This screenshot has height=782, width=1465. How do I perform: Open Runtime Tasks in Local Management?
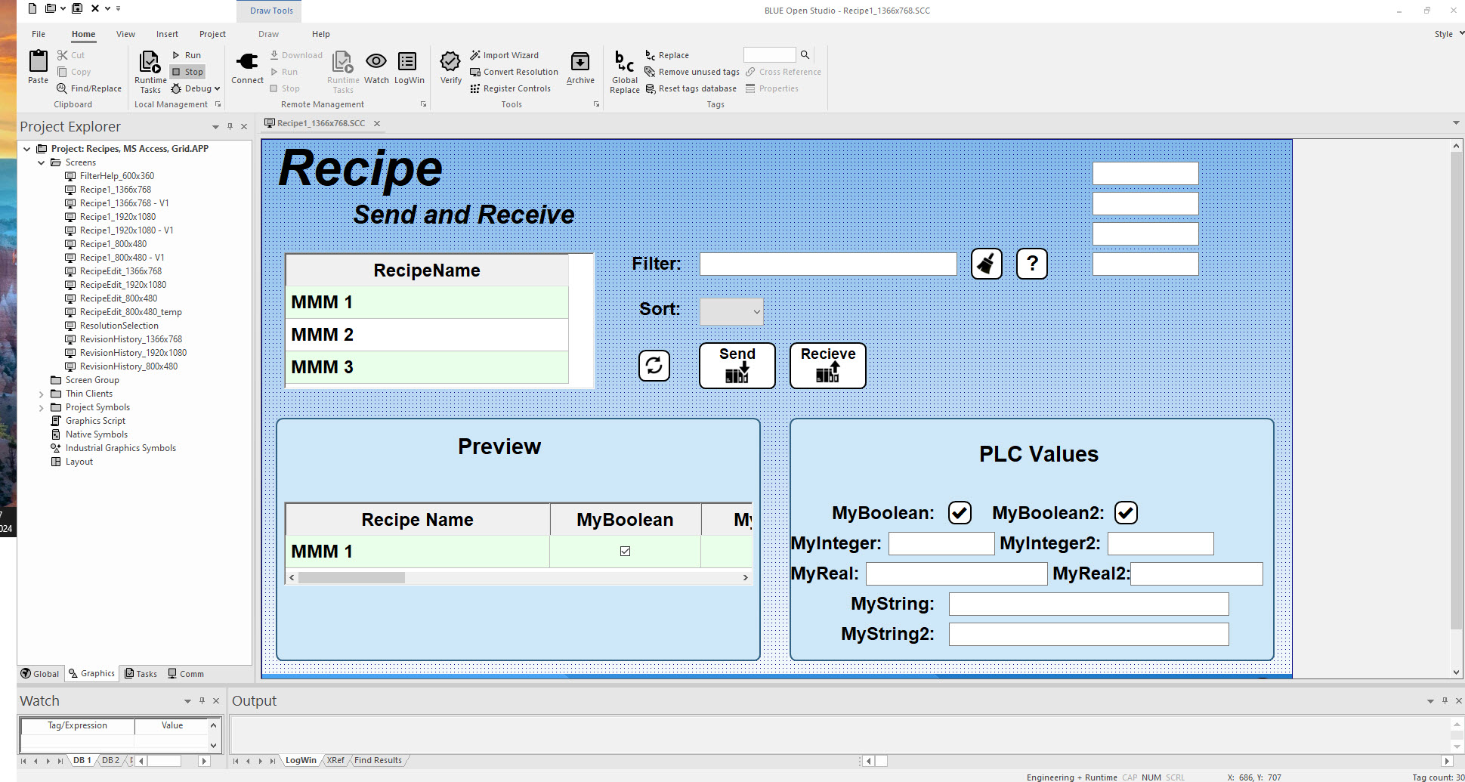click(150, 71)
